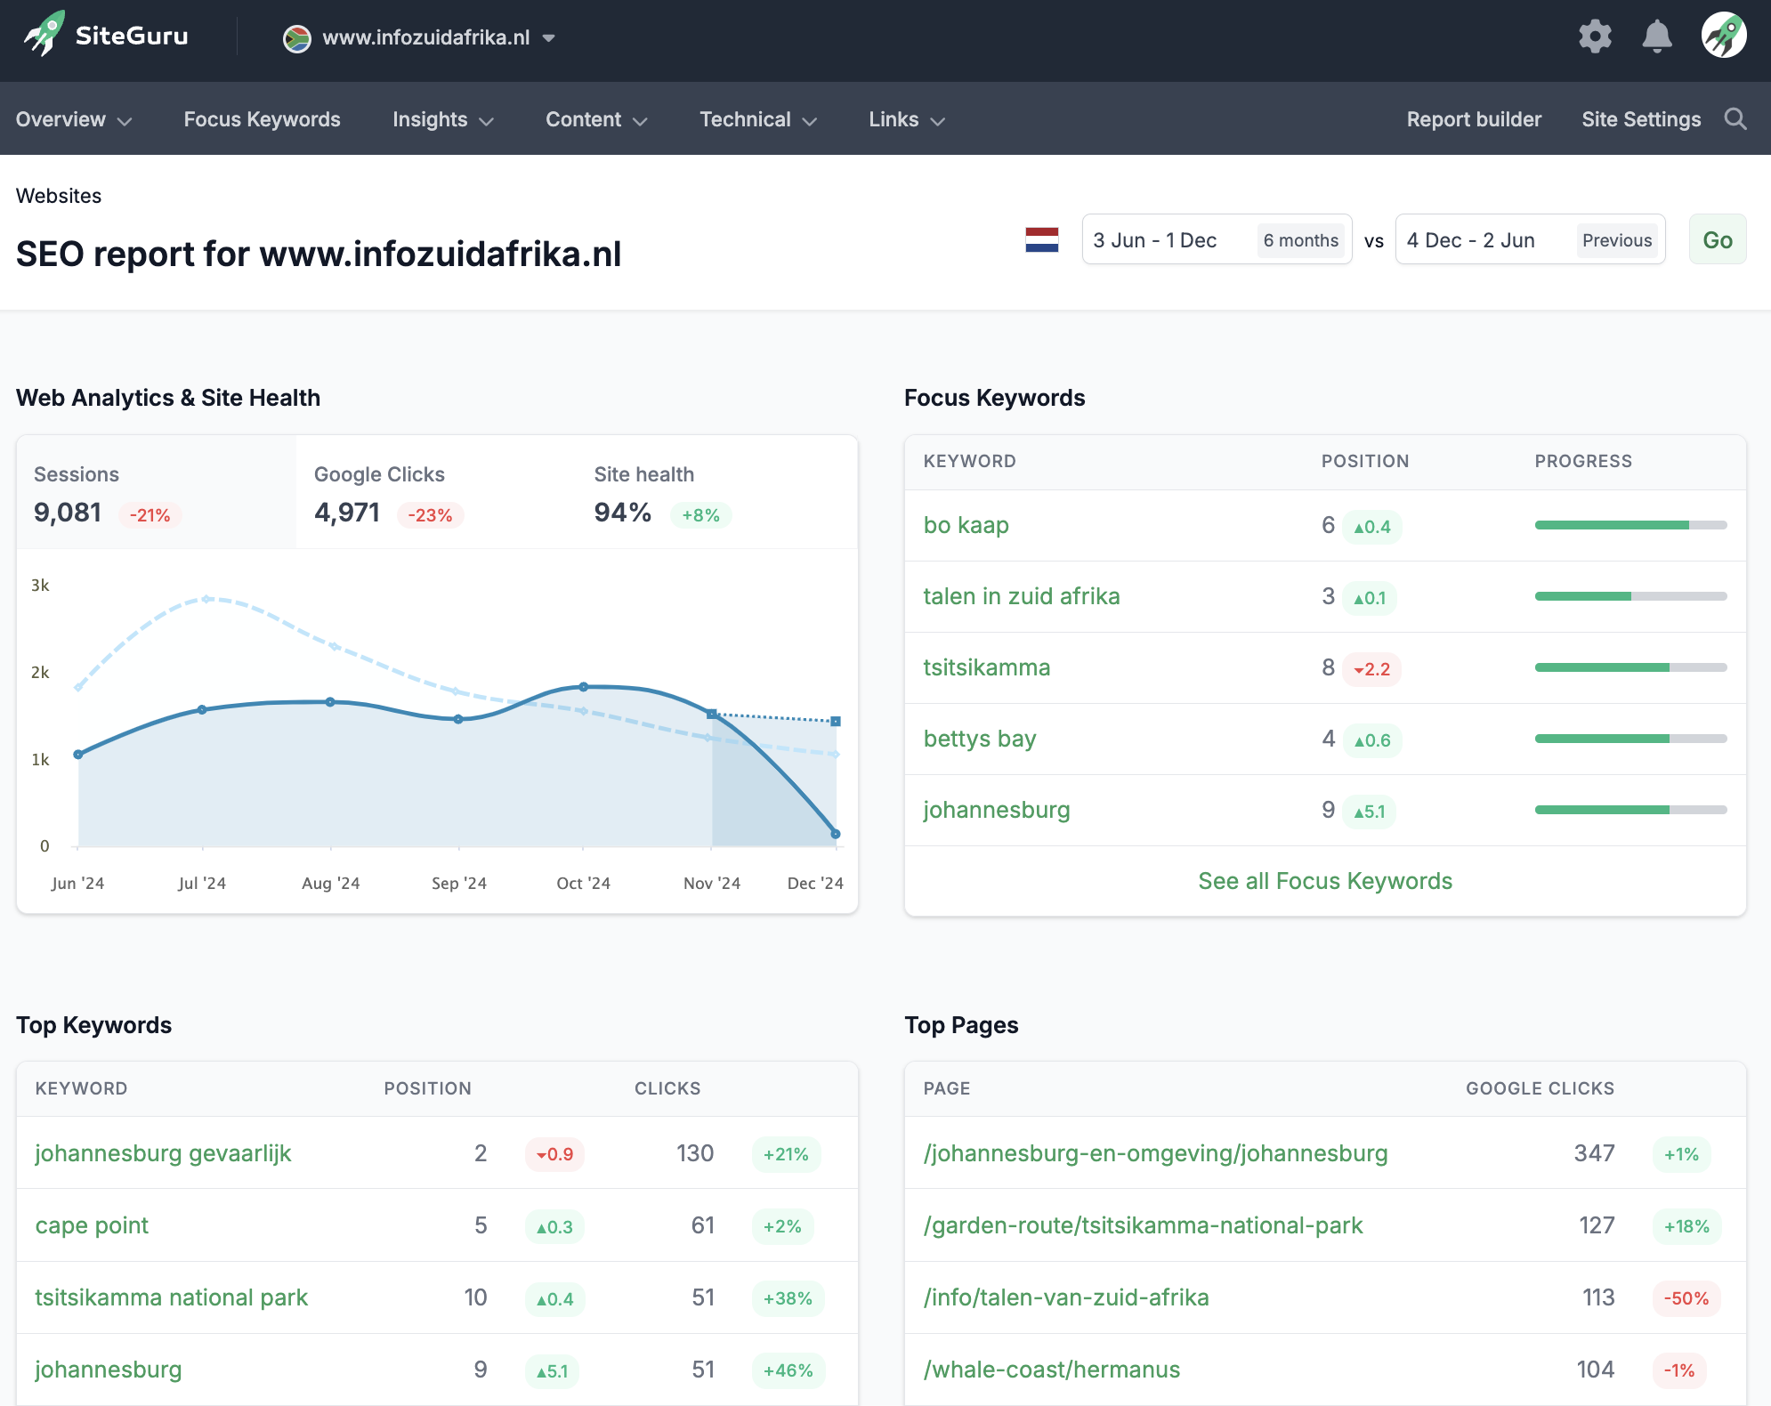Click the SiteGuru rocket logo
Viewport: 1771px width, 1406px height.
click(x=43, y=36)
